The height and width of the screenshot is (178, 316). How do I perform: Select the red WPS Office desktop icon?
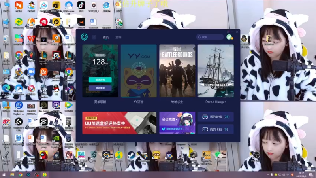[x=31, y=38]
